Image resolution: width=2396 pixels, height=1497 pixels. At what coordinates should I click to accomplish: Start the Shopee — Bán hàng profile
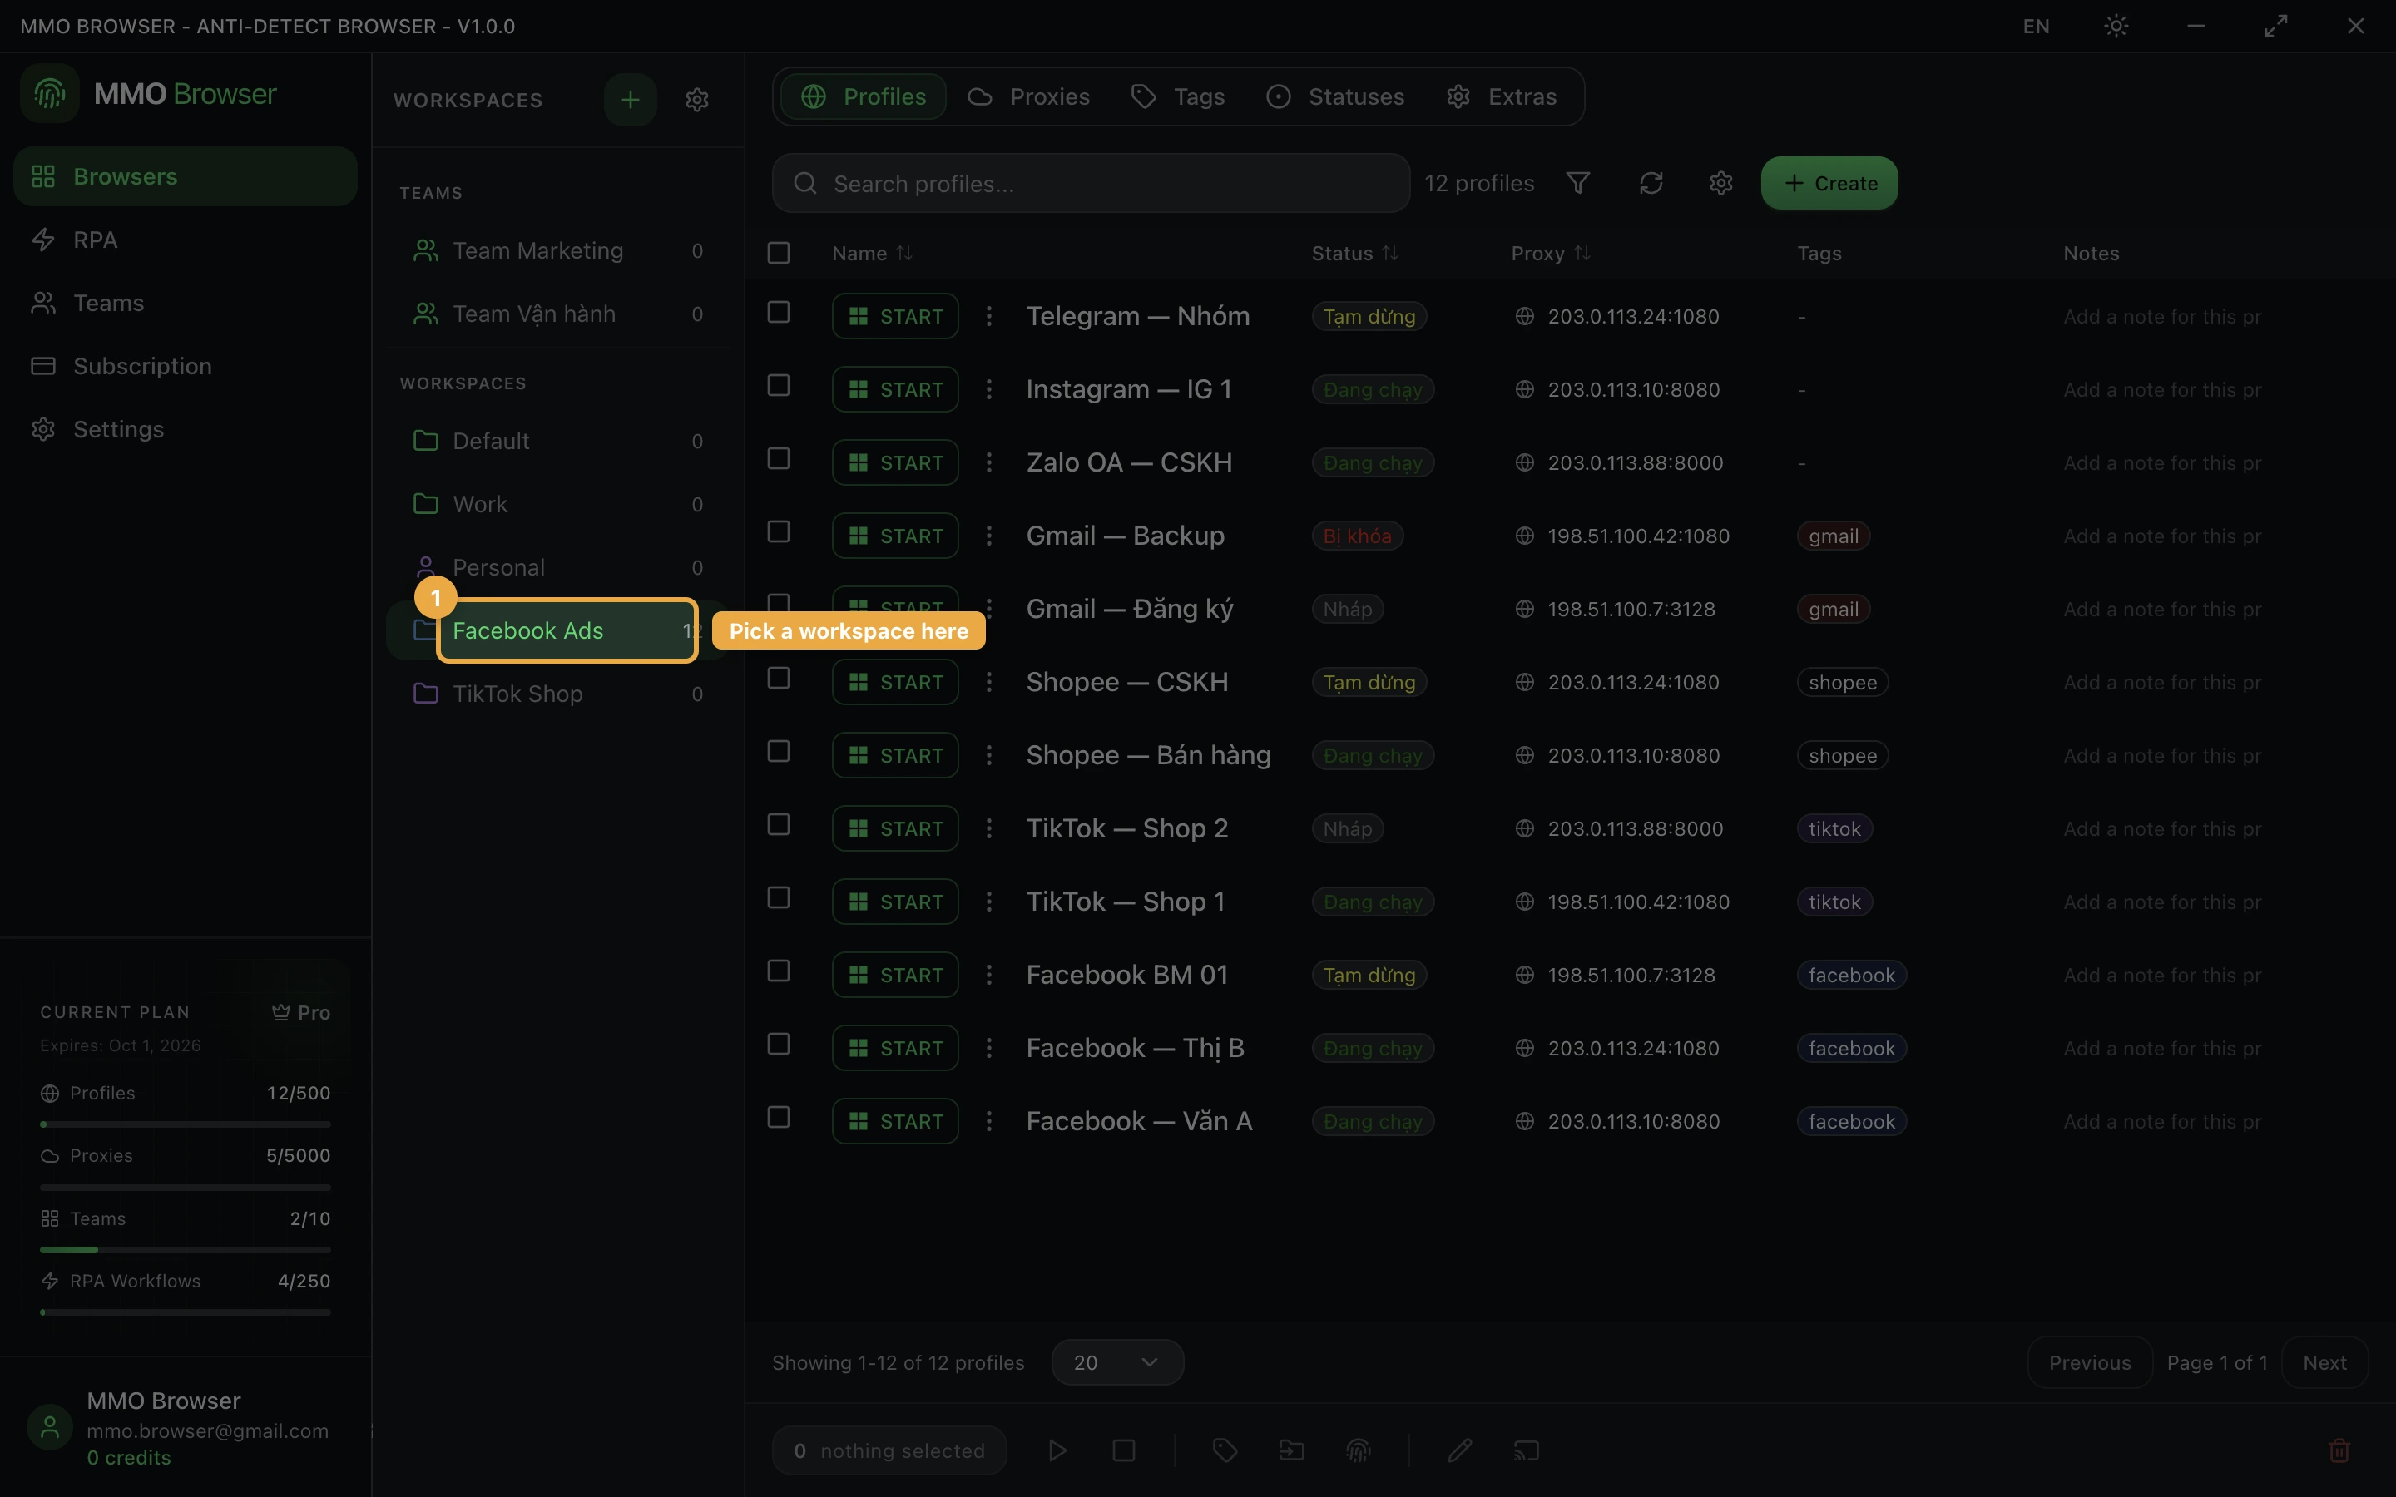pos(895,755)
